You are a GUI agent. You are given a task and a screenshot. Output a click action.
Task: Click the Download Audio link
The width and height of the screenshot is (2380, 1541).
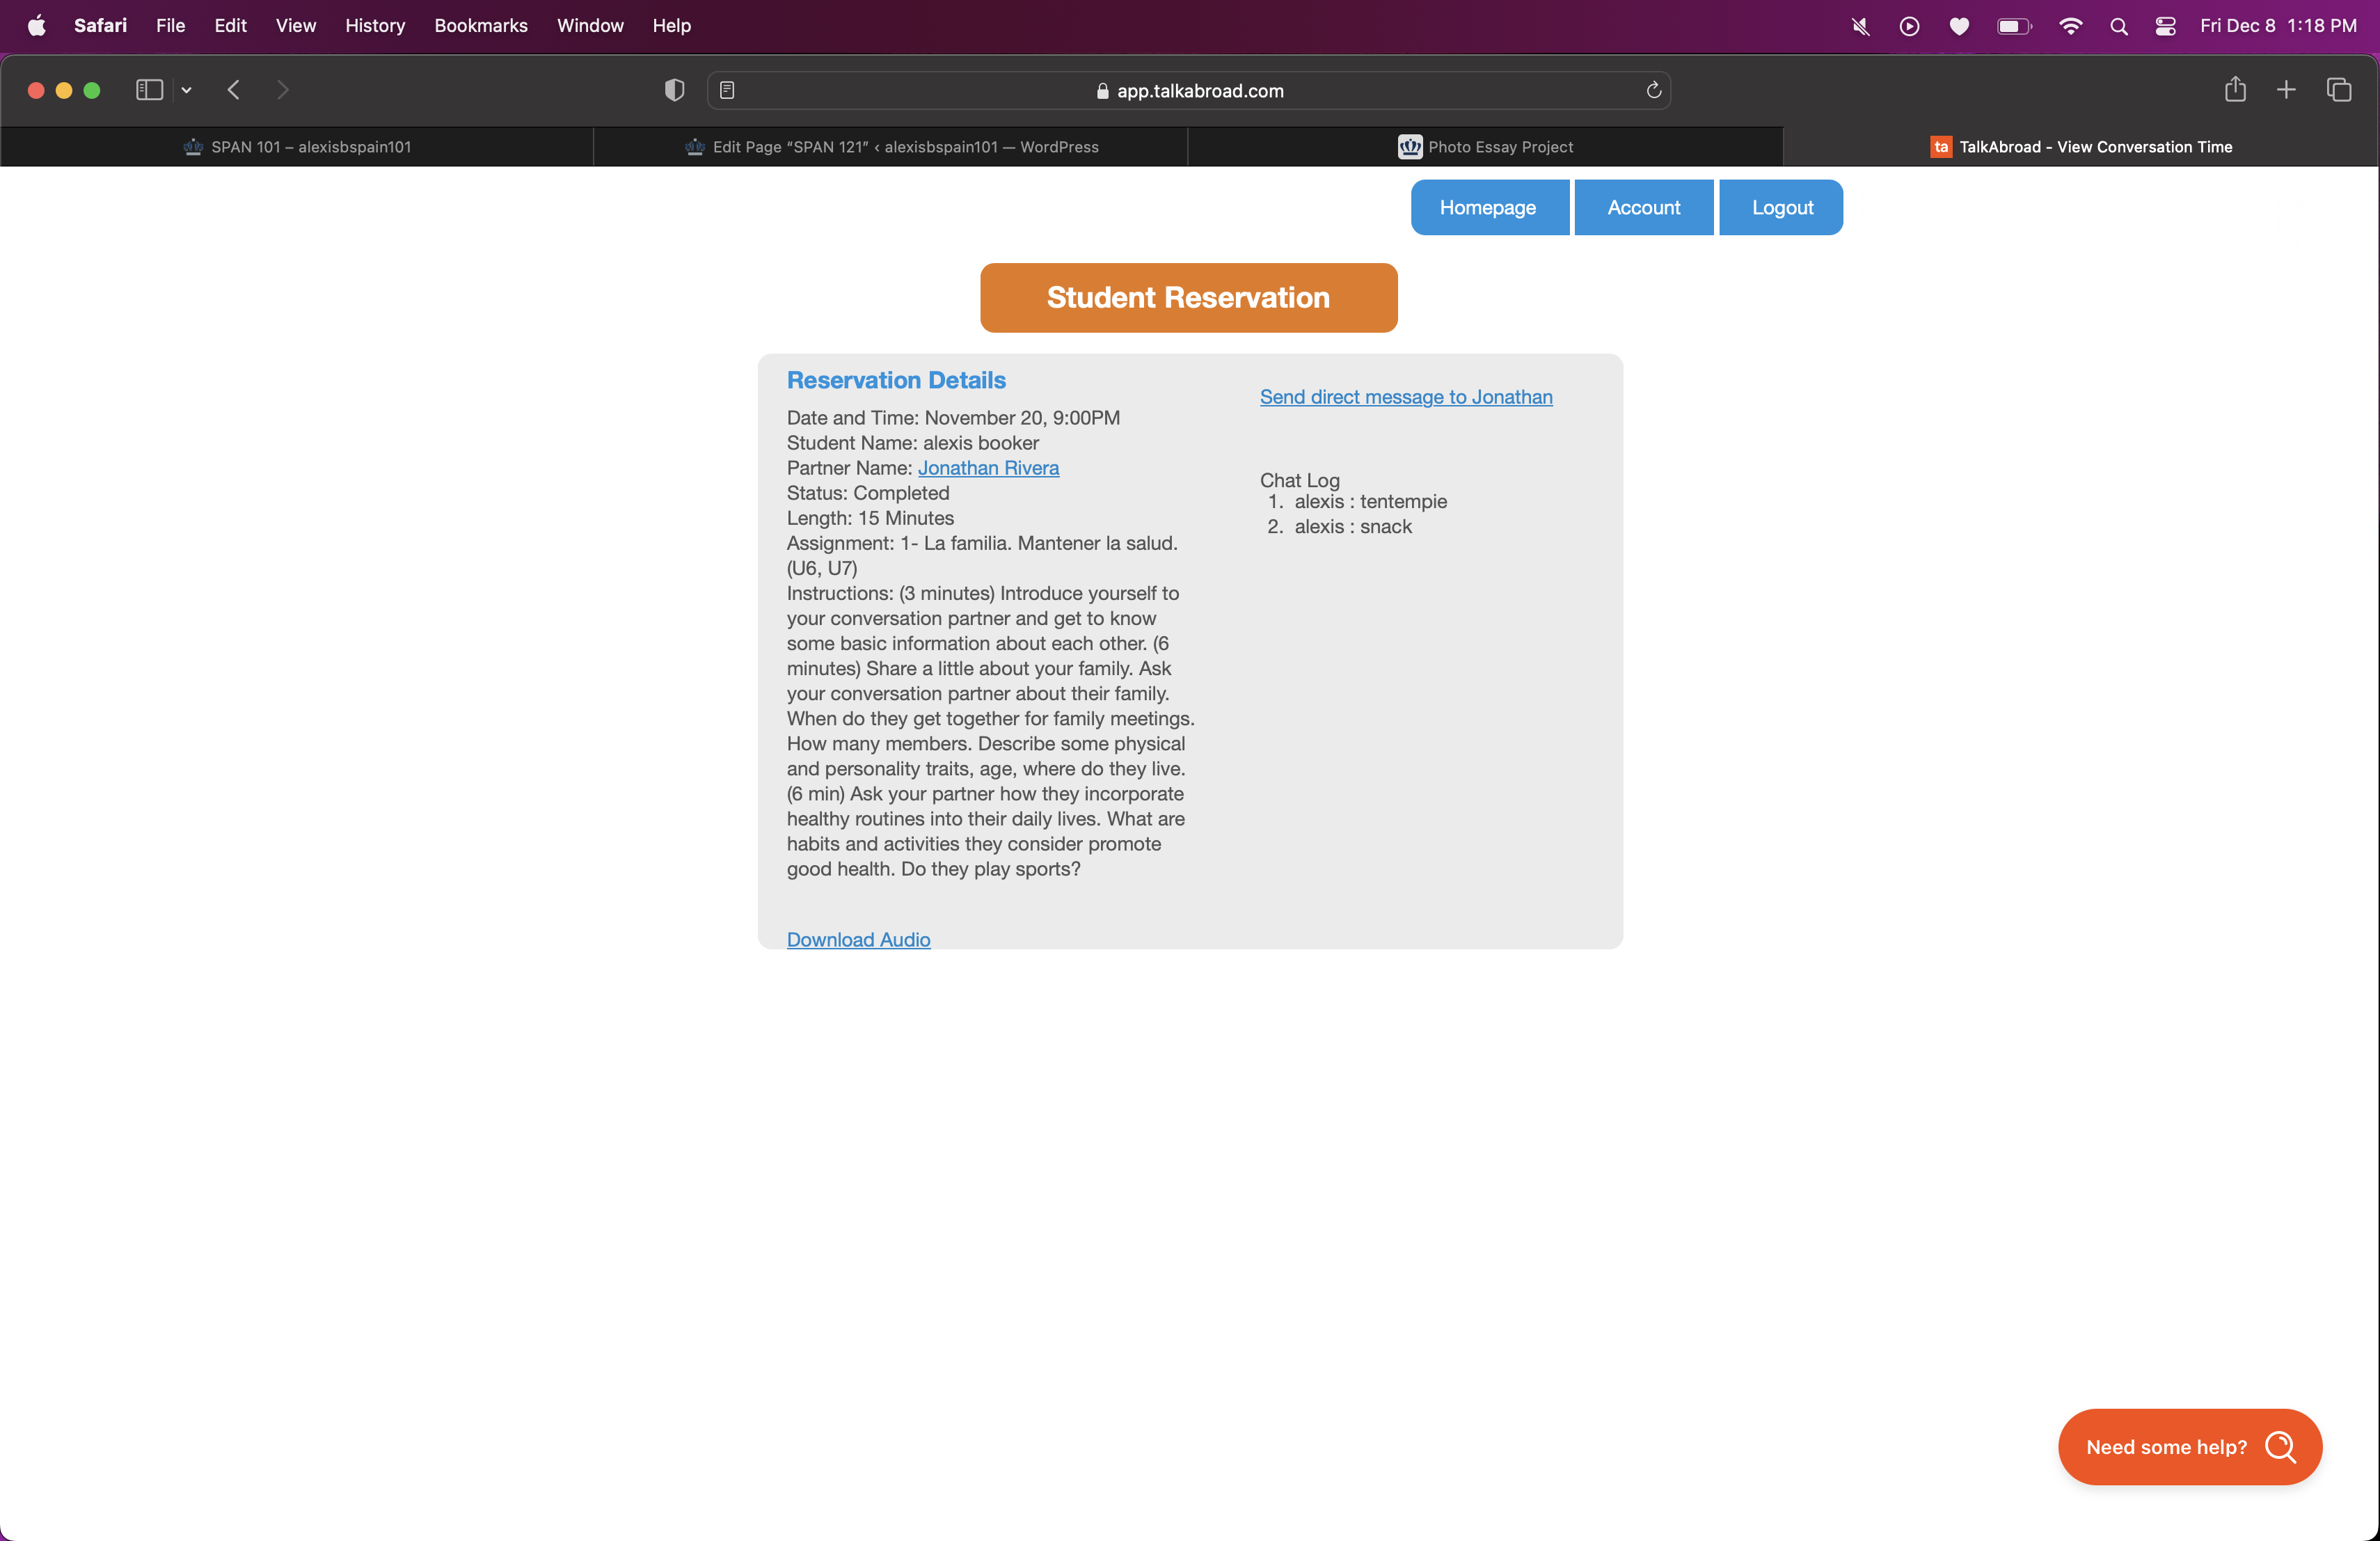[x=858, y=939]
